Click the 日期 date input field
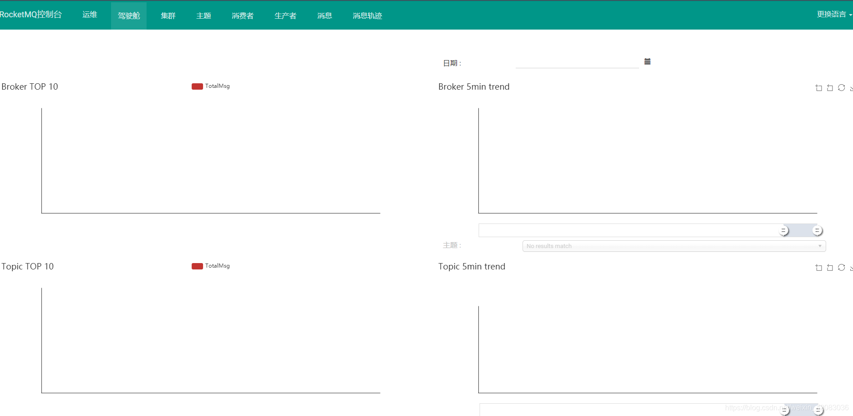The width and height of the screenshot is (853, 416). (577, 62)
